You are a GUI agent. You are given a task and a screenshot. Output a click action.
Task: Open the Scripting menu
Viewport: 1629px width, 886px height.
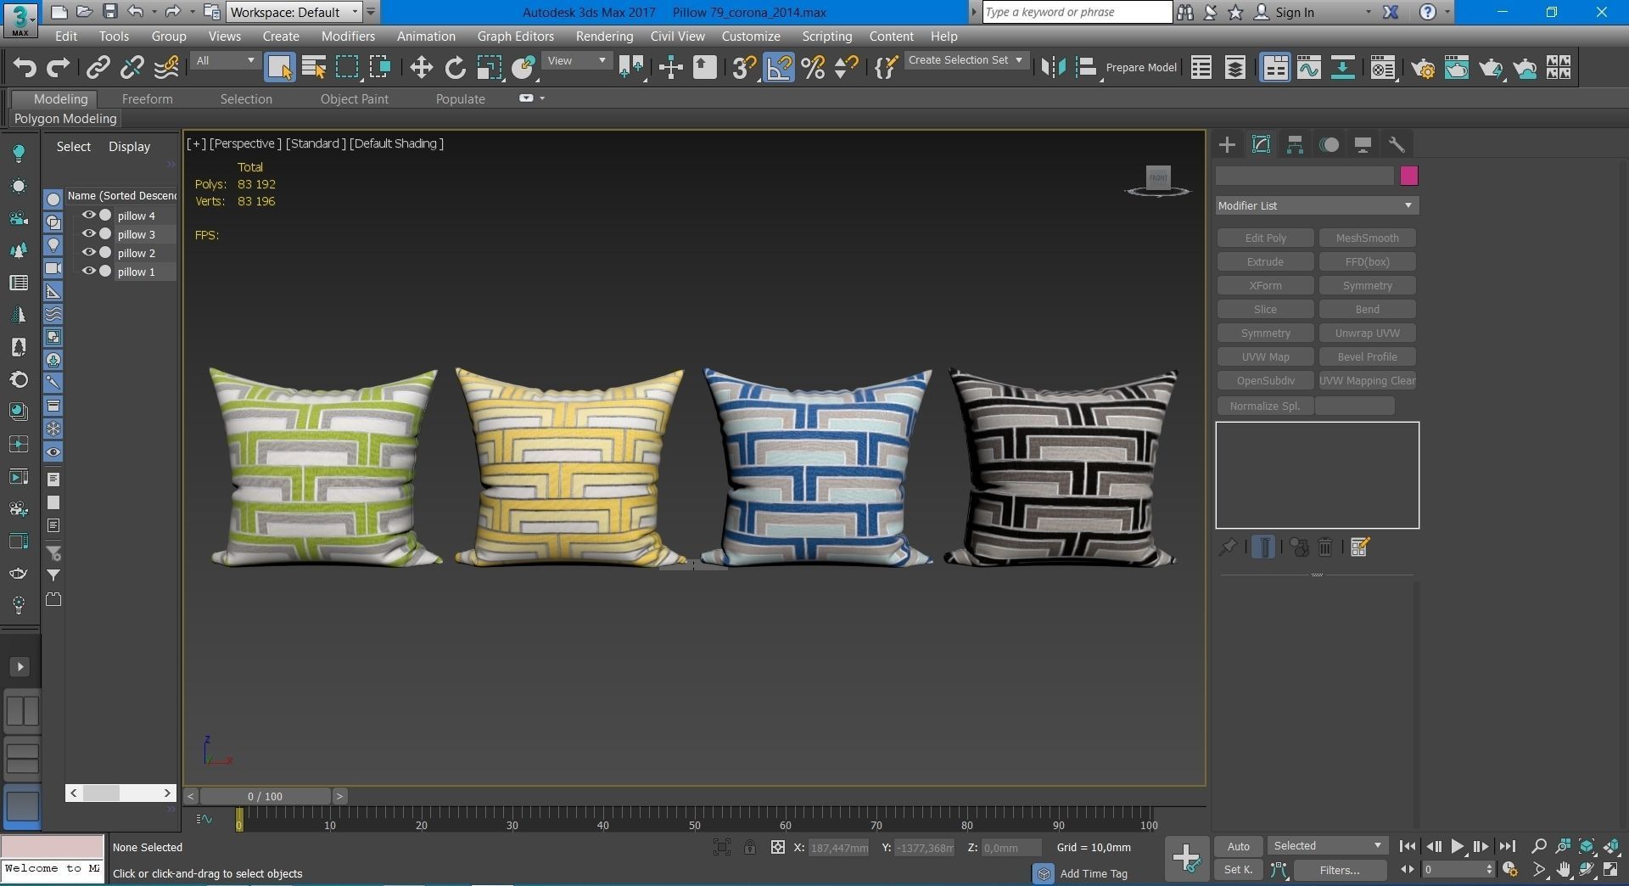tap(826, 36)
